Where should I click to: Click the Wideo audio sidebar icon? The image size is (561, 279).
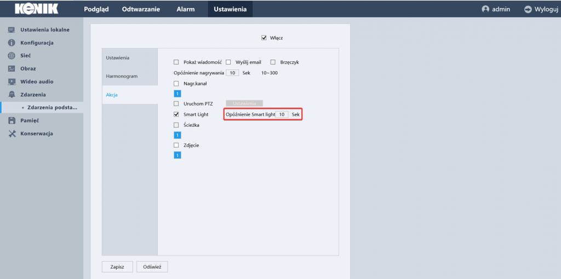pos(11,82)
